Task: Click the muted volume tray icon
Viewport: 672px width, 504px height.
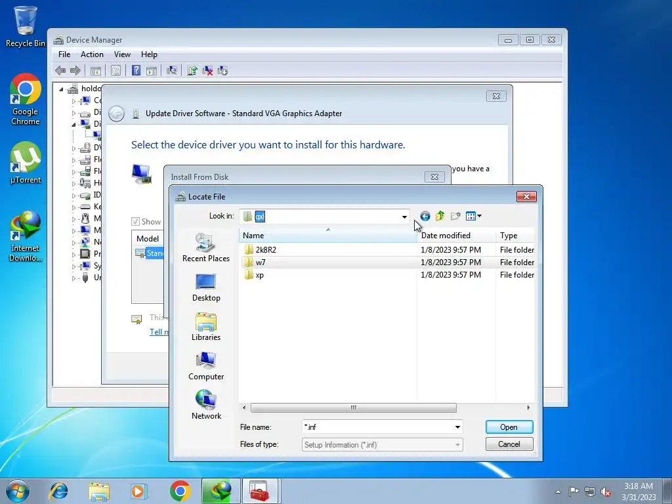Action: coord(606,492)
